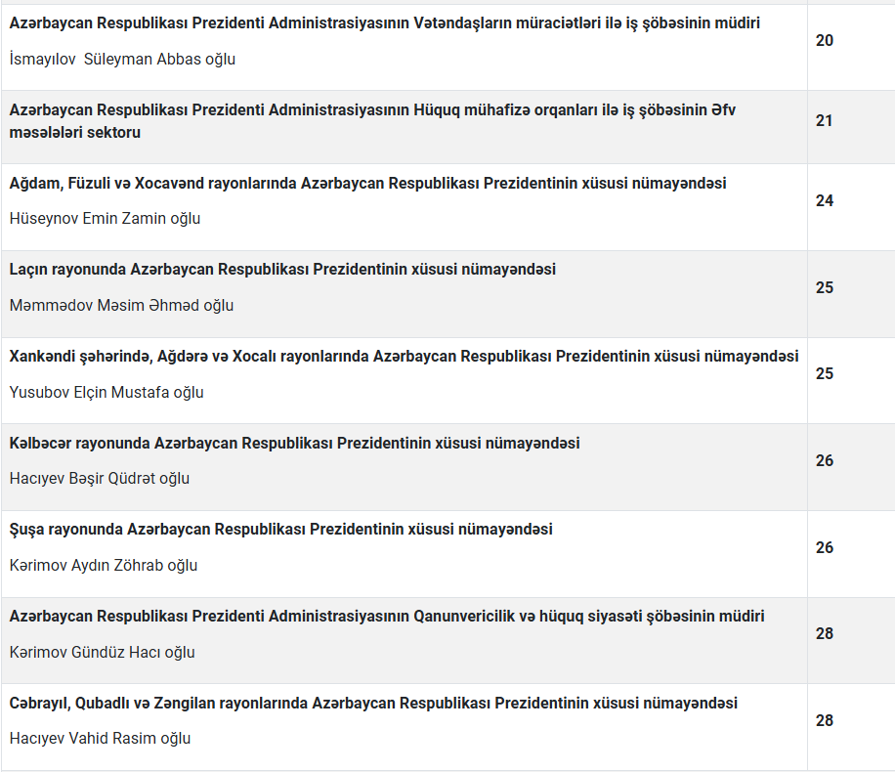Select the Xankəndi şəhərində, Ağdərə və Xocalı title
Viewport: 895px width, 772px height.
coord(404,356)
